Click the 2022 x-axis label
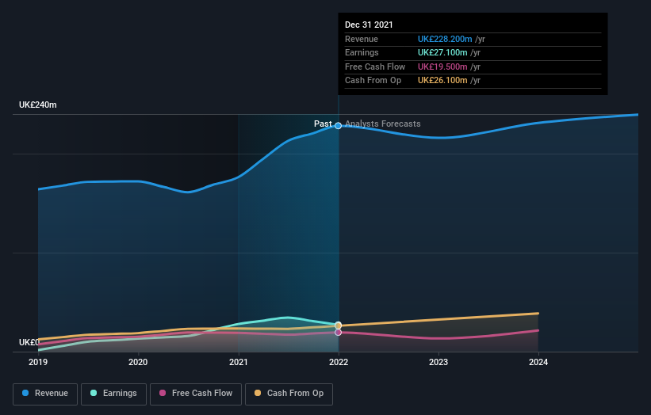 pos(339,363)
